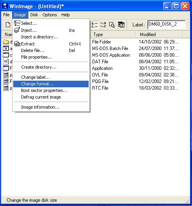This screenshot has width=192, height=206.
Task: Choose Delete file... menu entry
Action: 51,50
